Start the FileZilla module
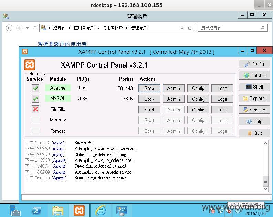273x217 pixels. coord(149,110)
